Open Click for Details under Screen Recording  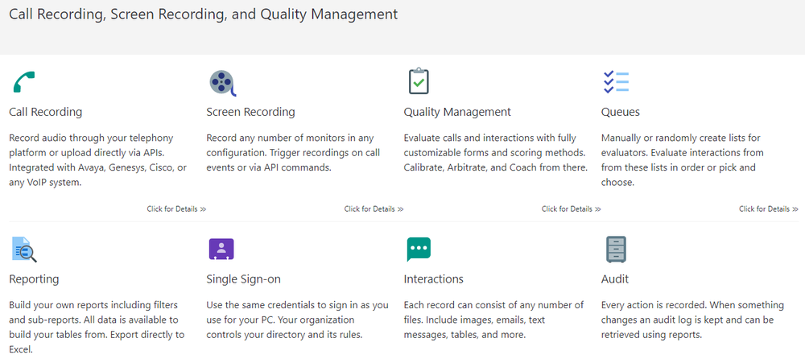(x=374, y=209)
